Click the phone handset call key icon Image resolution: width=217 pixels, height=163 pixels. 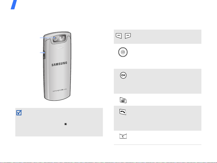click(123, 112)
